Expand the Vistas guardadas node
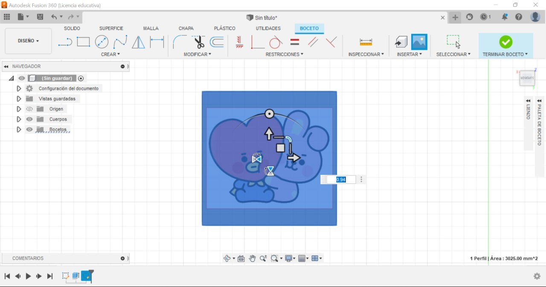The image size is (546, 287). [x=19, y=99]
